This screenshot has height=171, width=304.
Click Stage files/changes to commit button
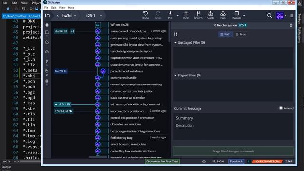pyautogui.click(x=233, y=151)
